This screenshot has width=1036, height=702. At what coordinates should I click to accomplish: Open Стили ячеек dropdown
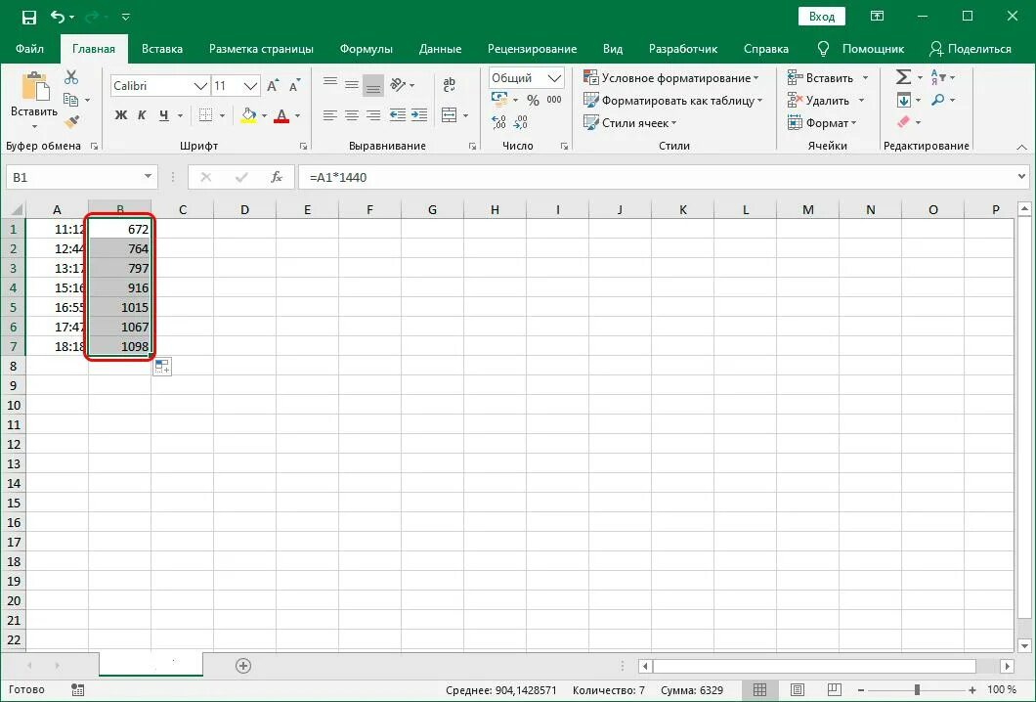(x=629, y=123)
